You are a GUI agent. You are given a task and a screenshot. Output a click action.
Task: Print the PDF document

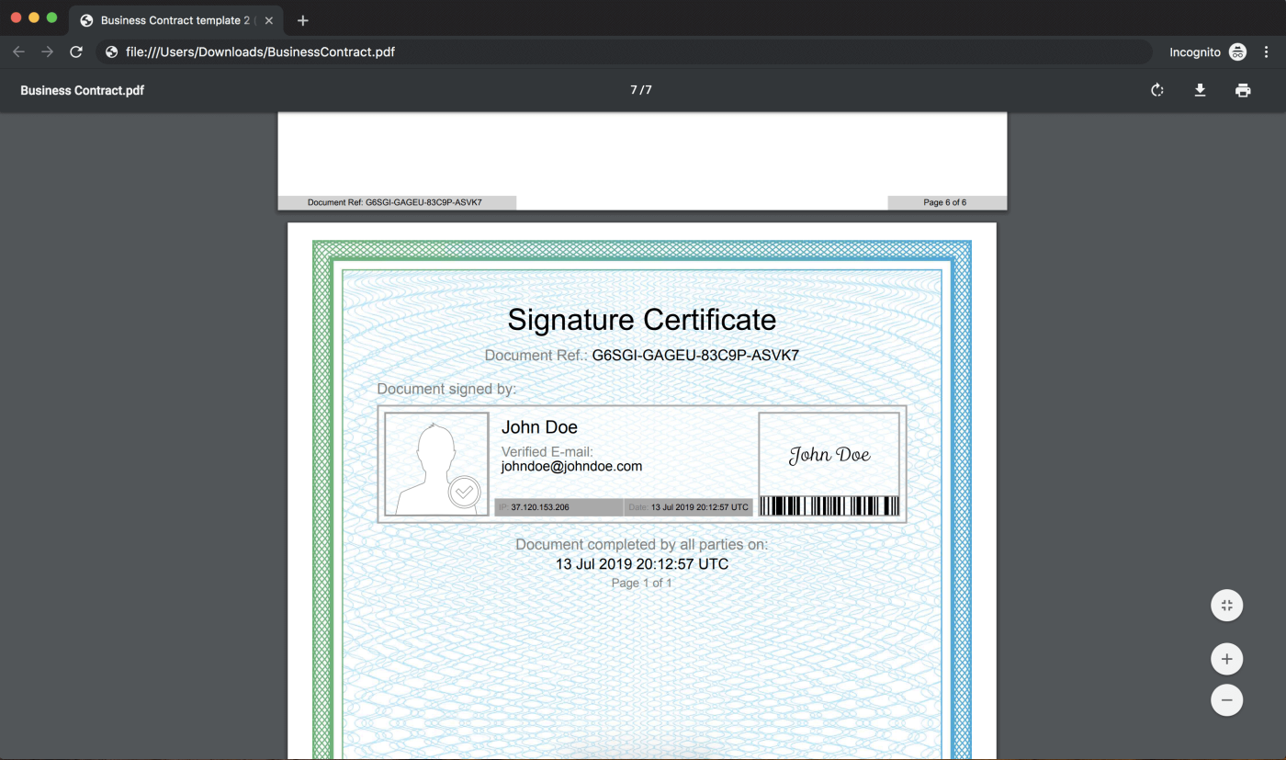point(1243,90)
